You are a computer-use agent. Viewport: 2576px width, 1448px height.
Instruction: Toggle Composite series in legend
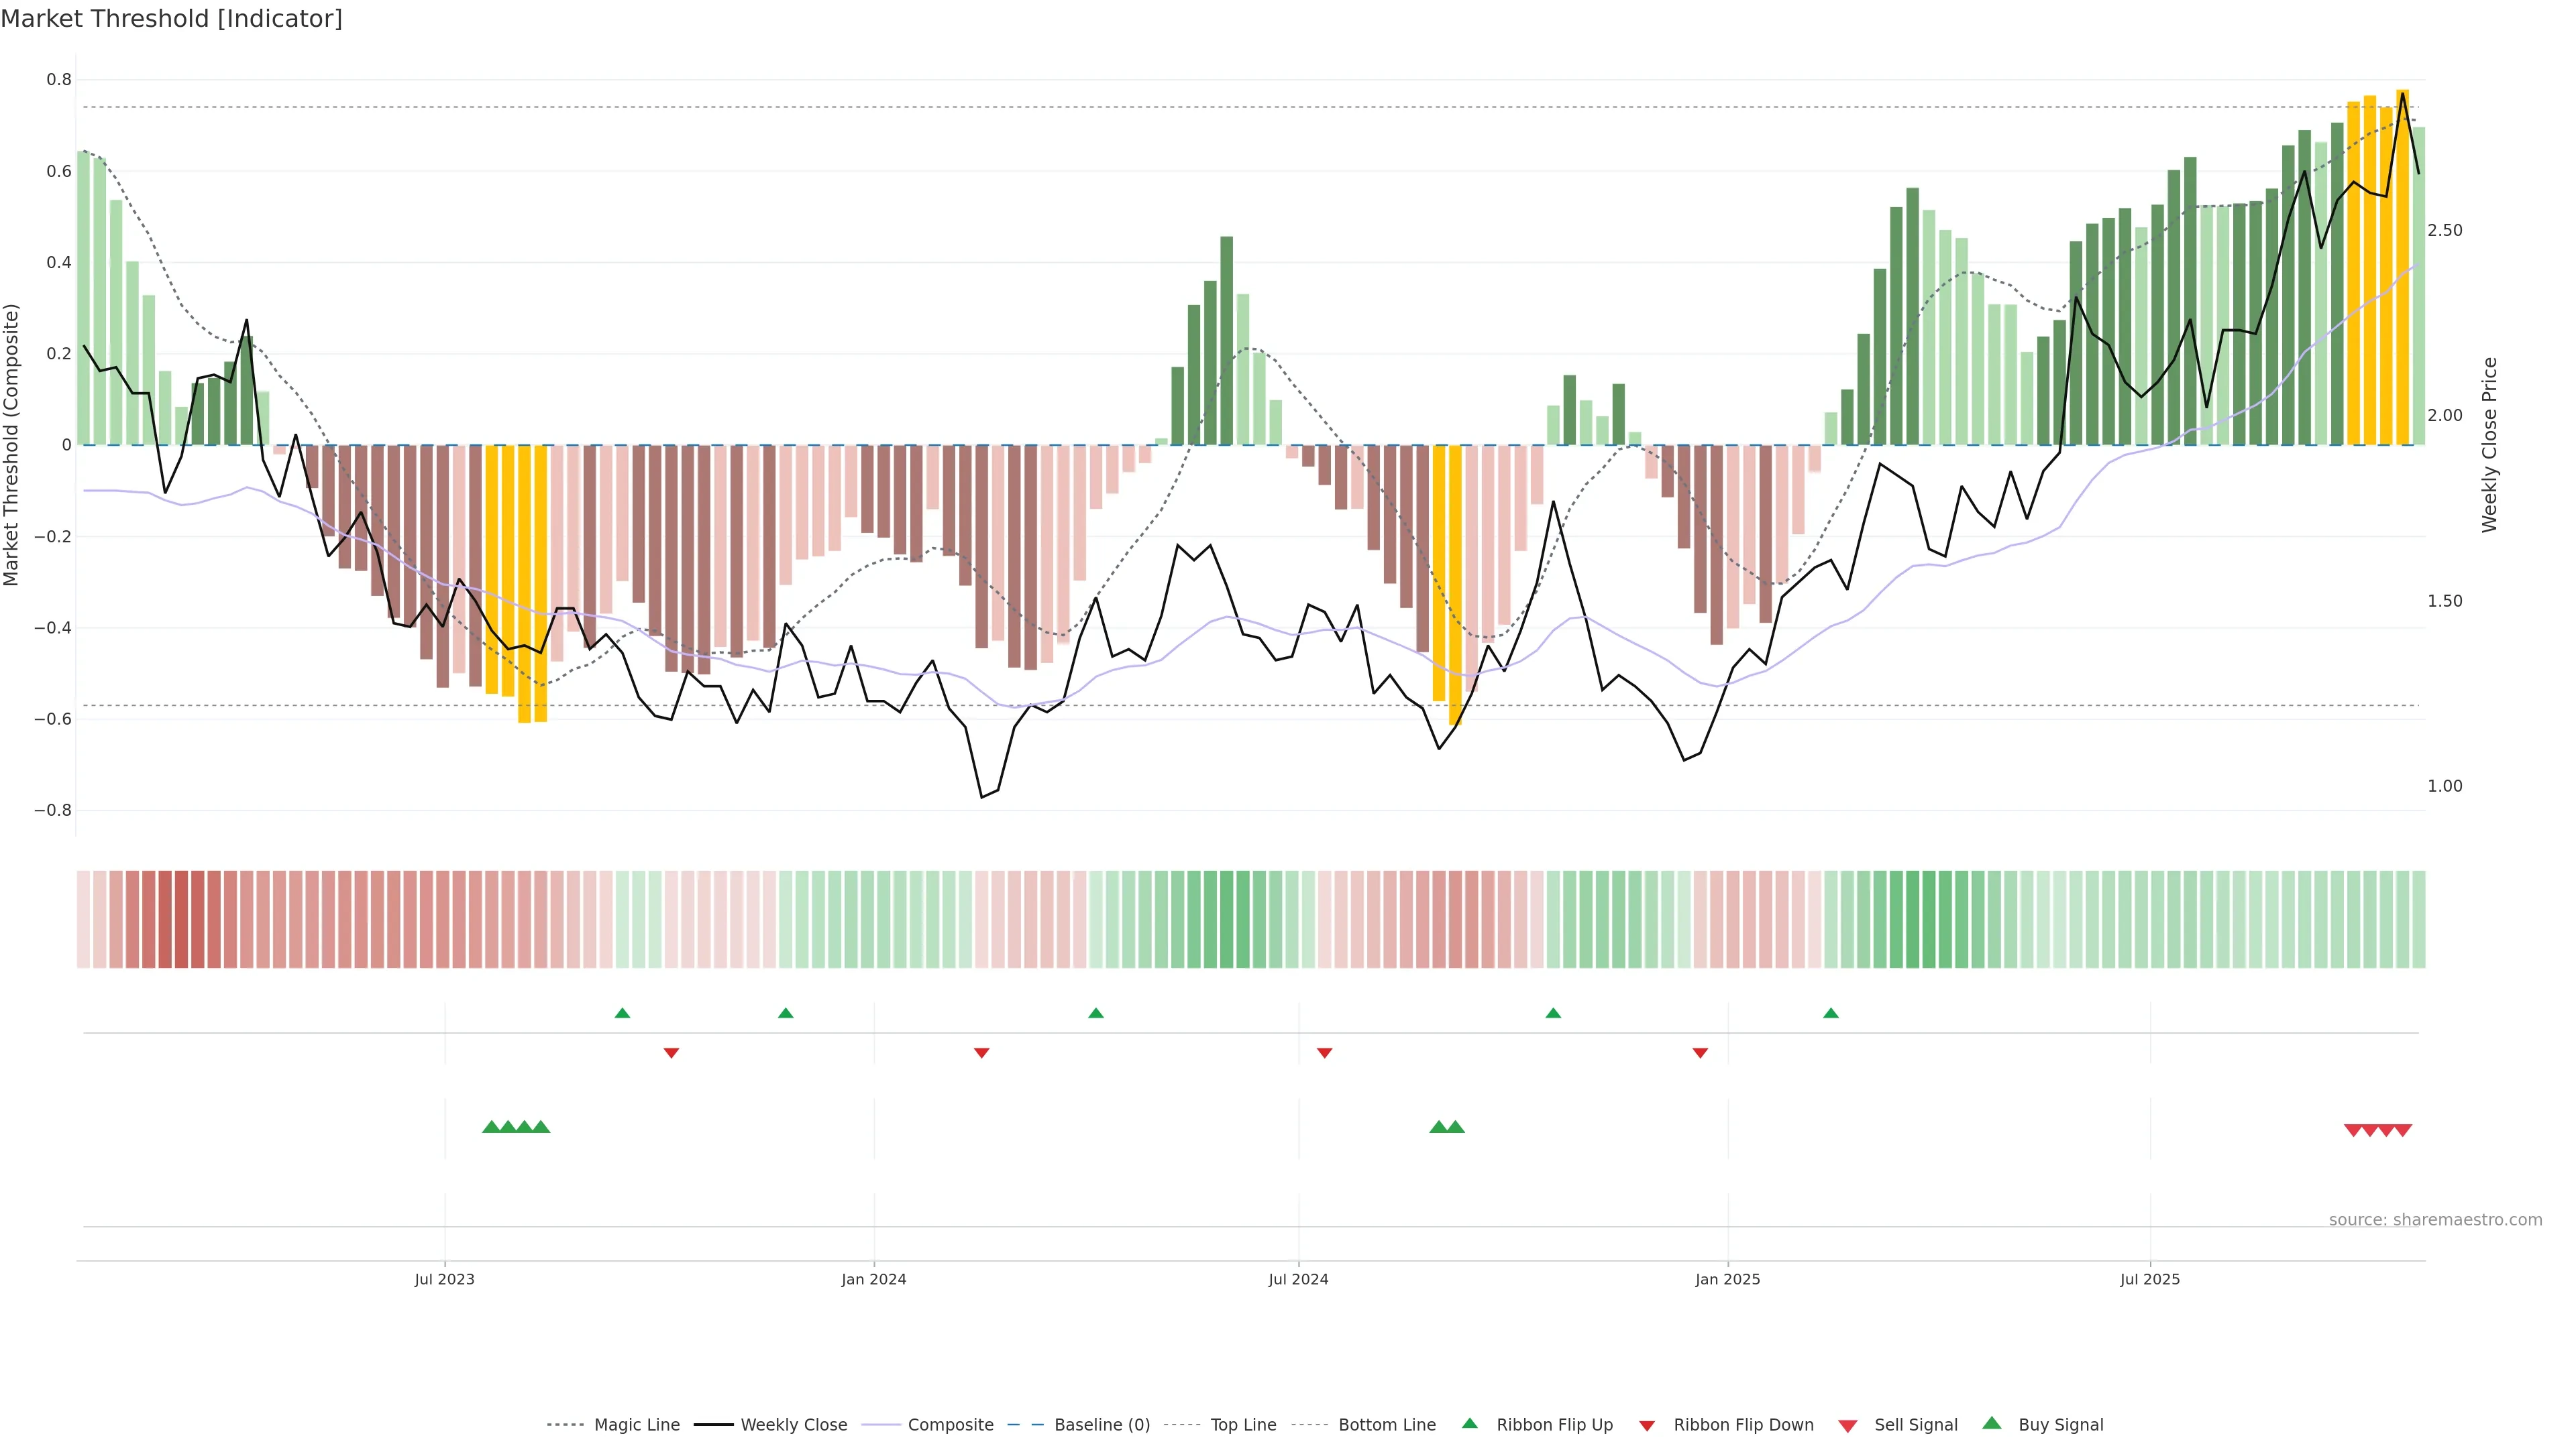point(950,1425)
